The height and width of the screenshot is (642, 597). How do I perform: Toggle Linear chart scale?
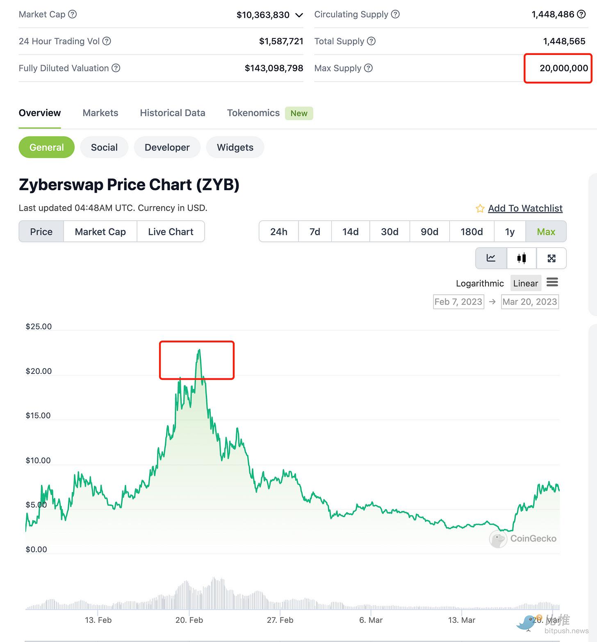(x=525, y=283)
